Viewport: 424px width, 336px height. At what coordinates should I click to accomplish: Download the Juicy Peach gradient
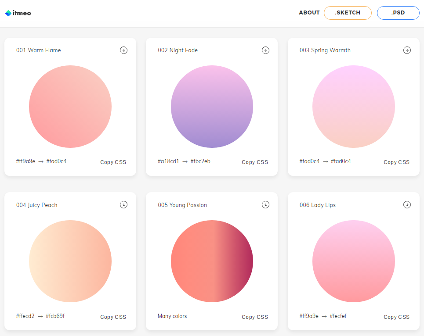(x=124, y=205)
